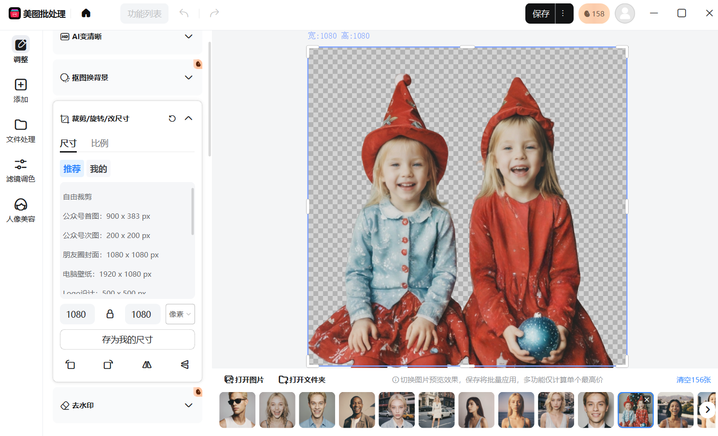718x436 pixels.
Task: Rotate image counterclockwise with left rotate icon
Action: click(70, 365)
